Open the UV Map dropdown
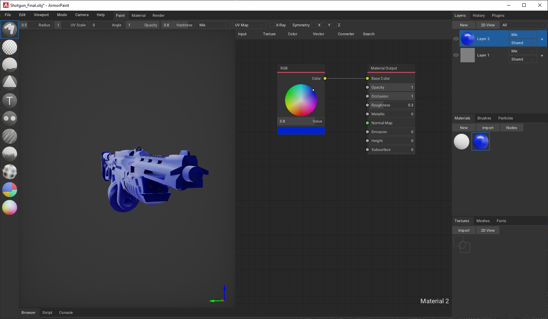Viewport: 548px width, 319px height. [x=249, y=25]
